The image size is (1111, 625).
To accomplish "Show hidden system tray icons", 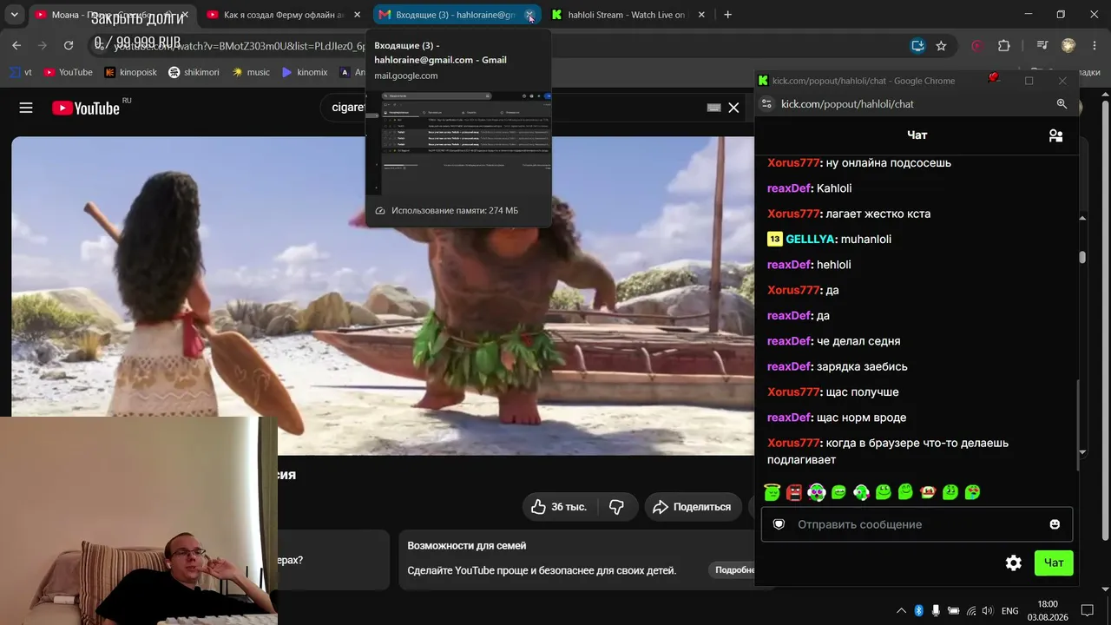I will (x=901, y=611).
